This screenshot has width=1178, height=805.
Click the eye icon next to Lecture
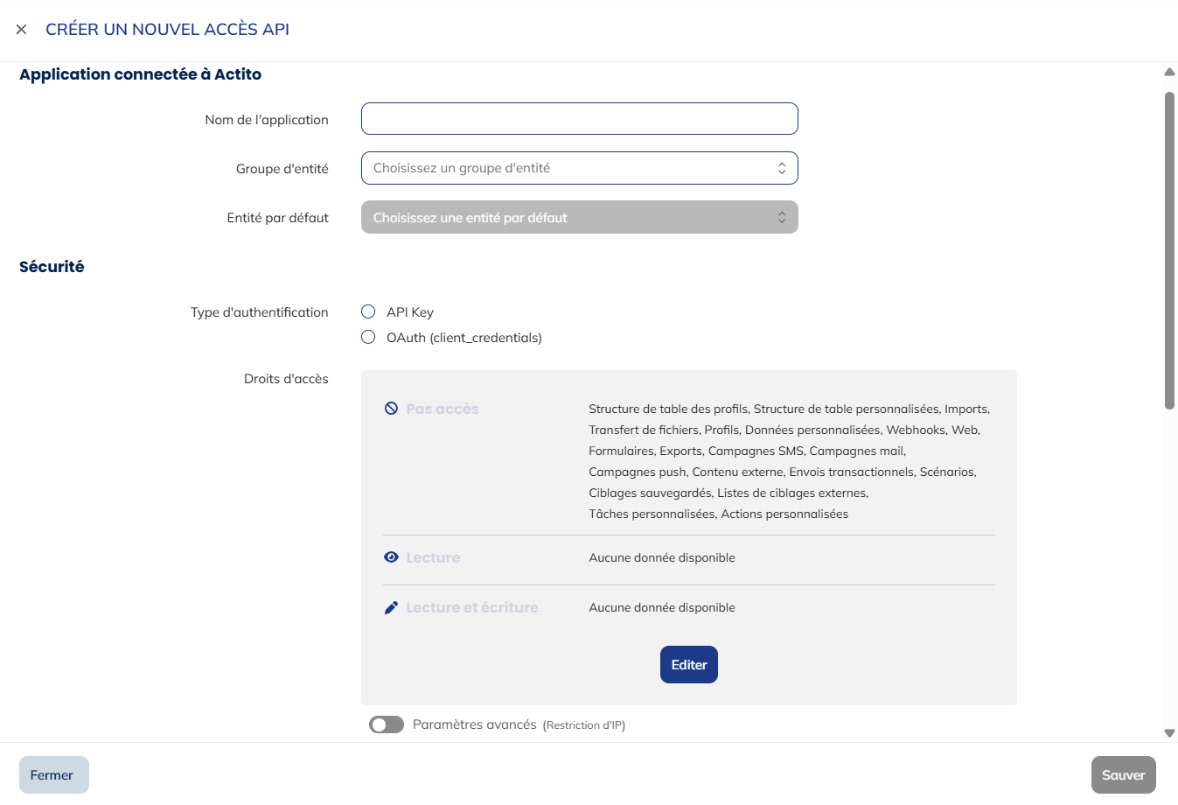coord(391,556)
